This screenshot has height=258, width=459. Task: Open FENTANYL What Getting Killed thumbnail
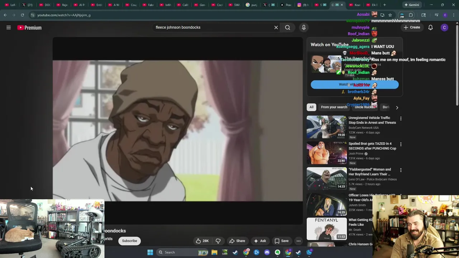point(327,229)
